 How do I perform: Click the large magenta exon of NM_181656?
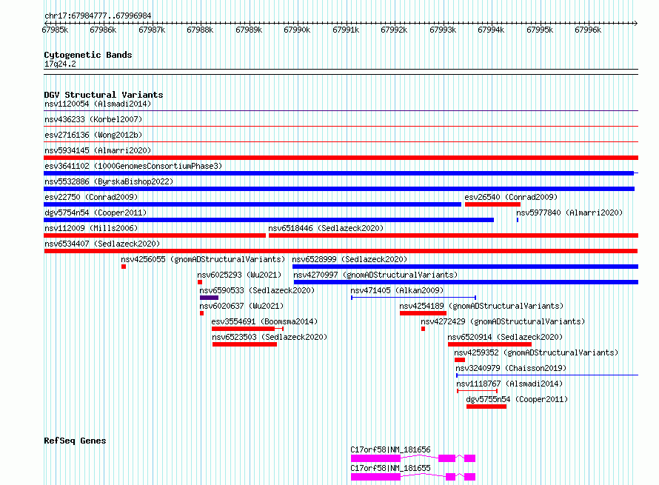[x=375, y=458]
